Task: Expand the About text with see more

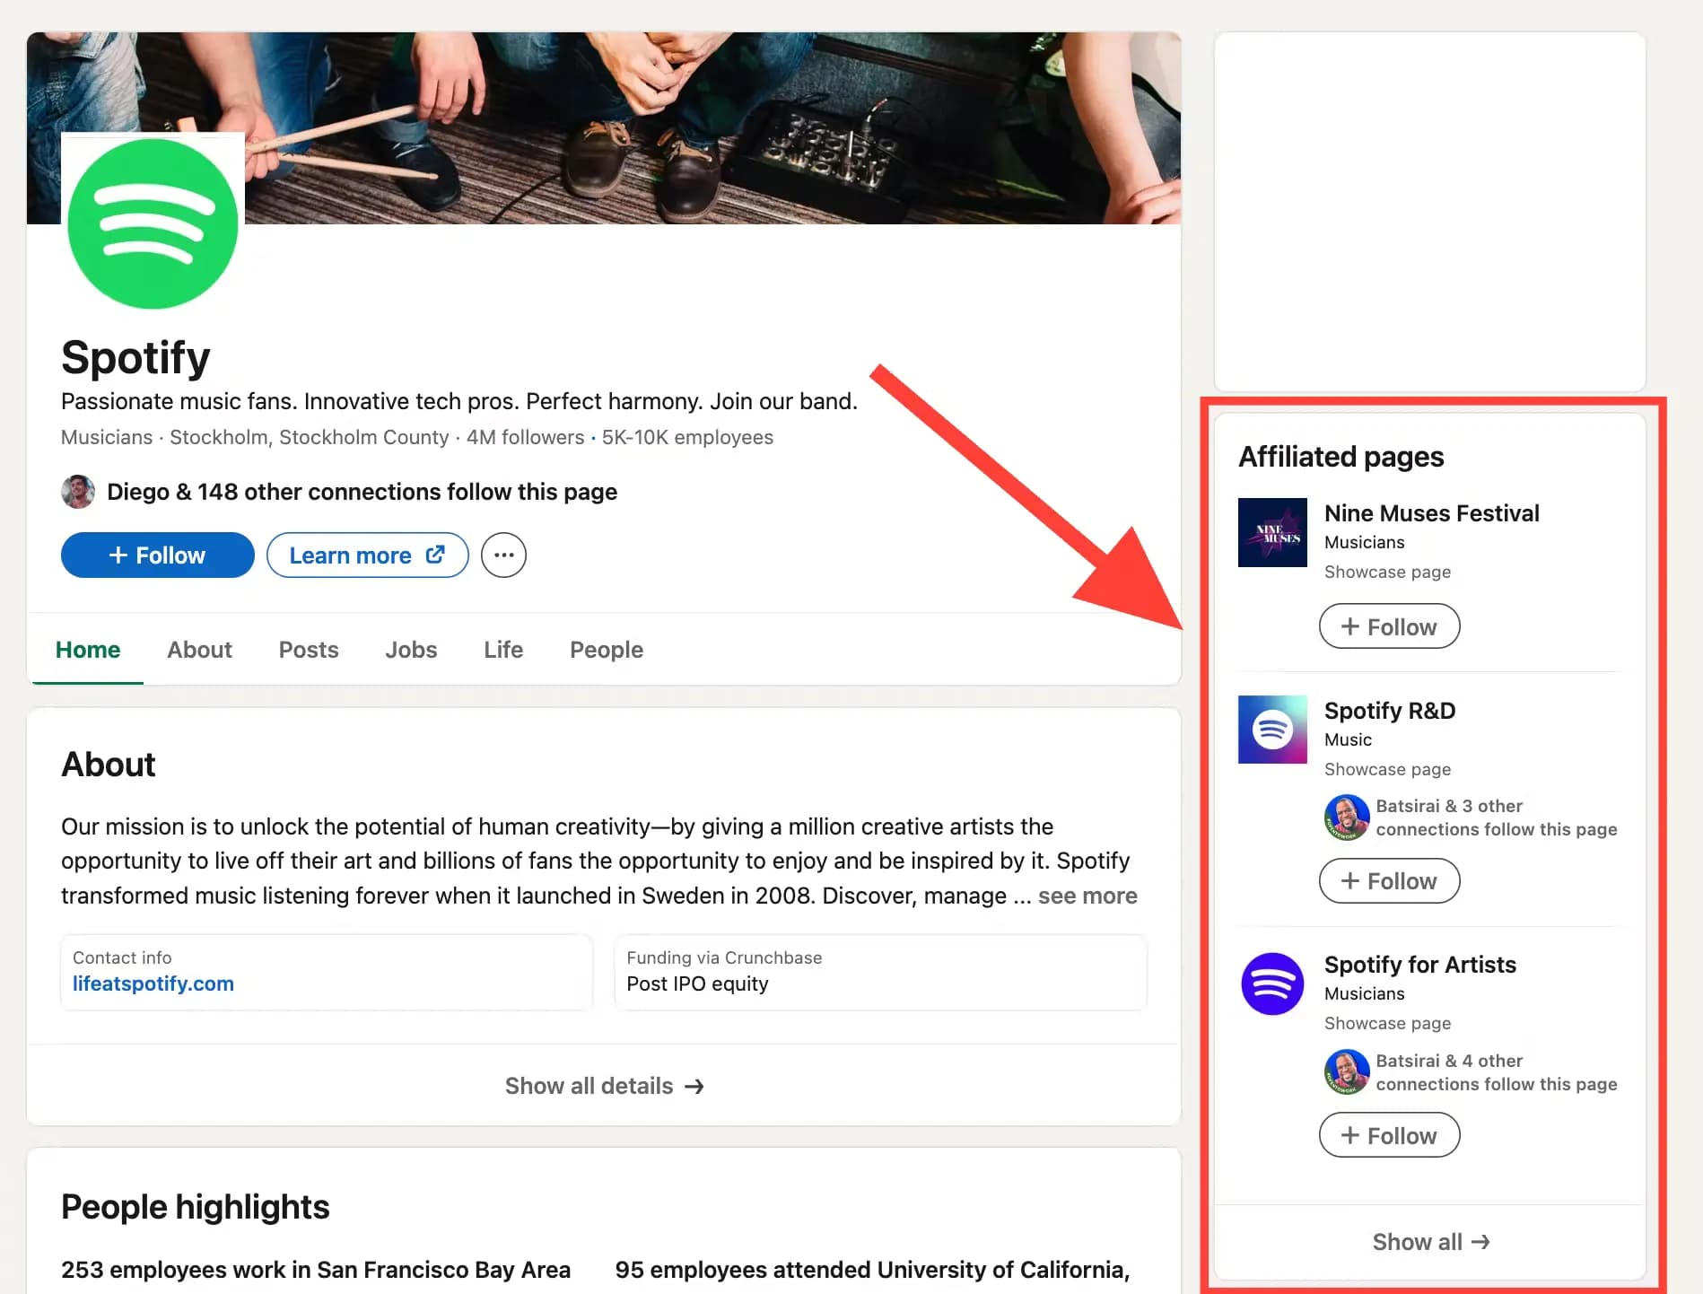Action: pyautogui.click(x=1087, y=895)
